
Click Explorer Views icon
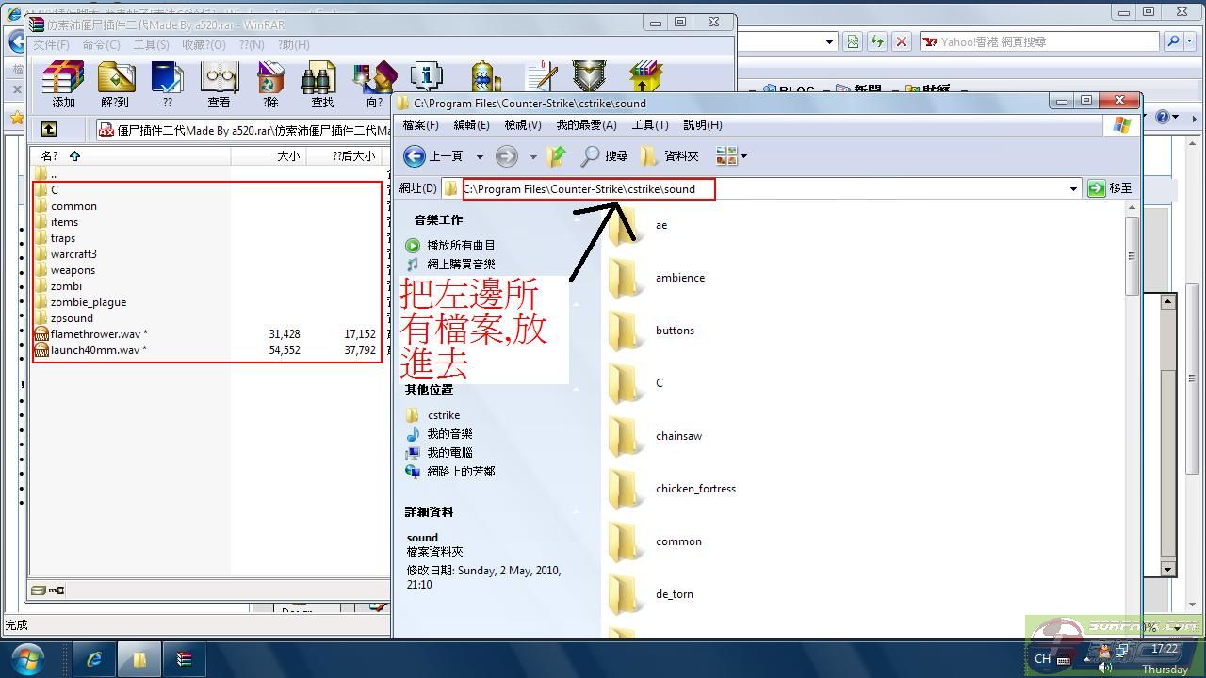click(x=725, y=155)
